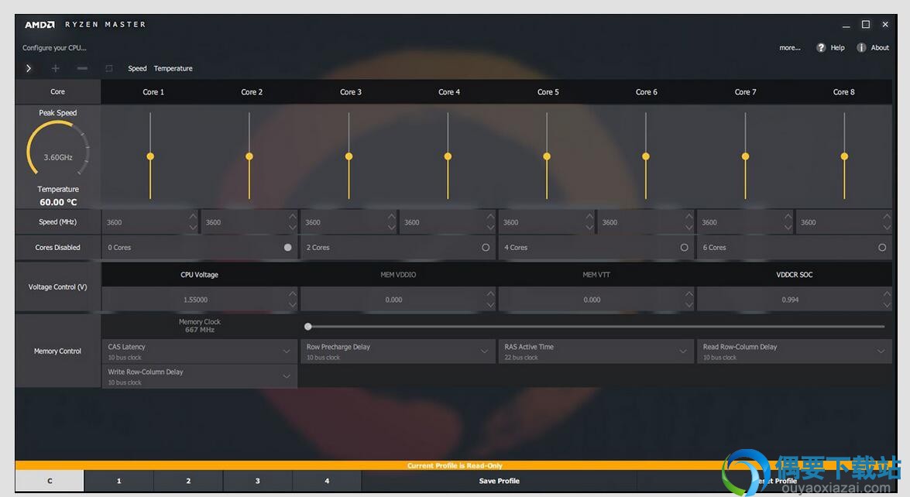This screenshot has width=910, height=497.
Task: Decrease Core 4 speed with down arrow
Action: pos(490,228)
